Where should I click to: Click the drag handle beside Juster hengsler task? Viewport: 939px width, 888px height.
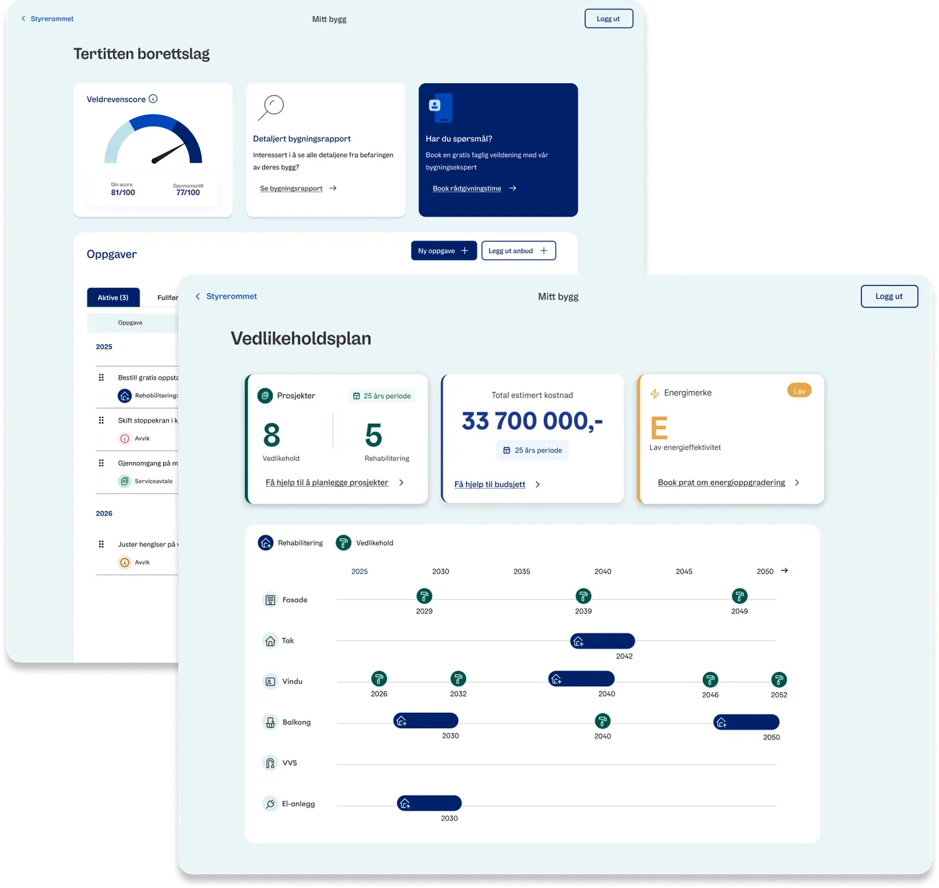point(101,544)
